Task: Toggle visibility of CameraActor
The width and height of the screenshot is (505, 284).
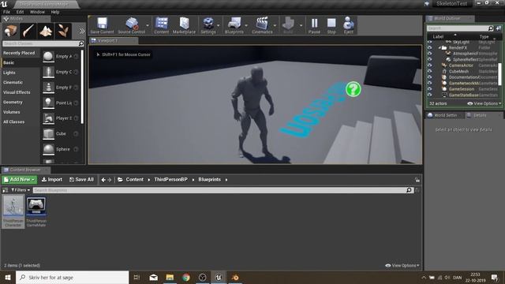Action: click(429, 65)
